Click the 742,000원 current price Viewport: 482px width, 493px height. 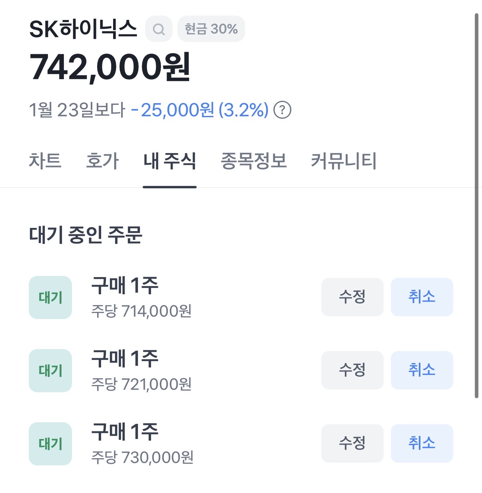coord(110,67)
